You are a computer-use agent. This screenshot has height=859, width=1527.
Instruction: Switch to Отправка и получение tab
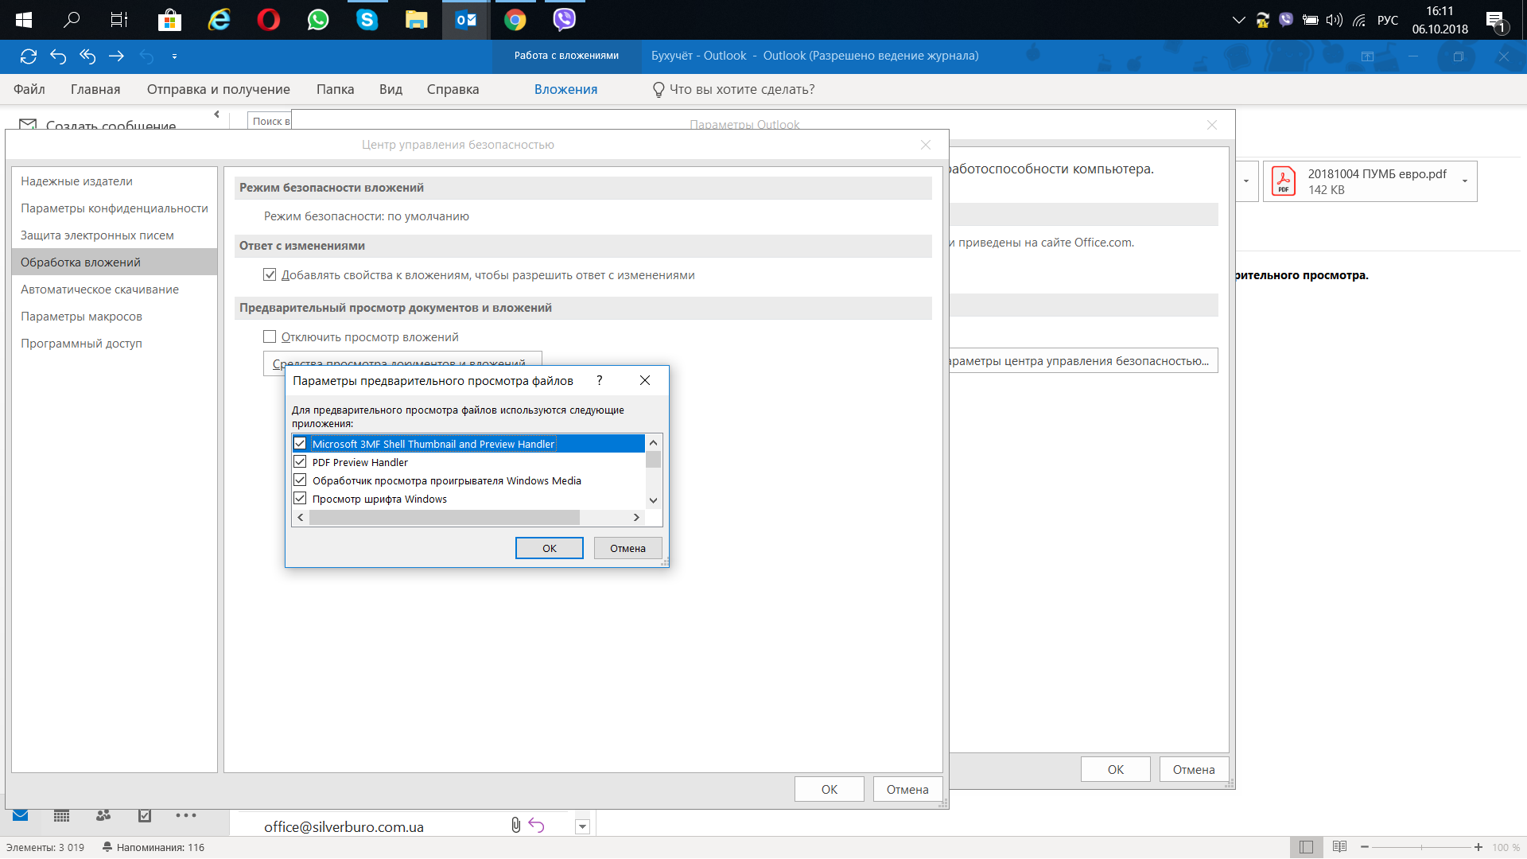tap(219, 89)
